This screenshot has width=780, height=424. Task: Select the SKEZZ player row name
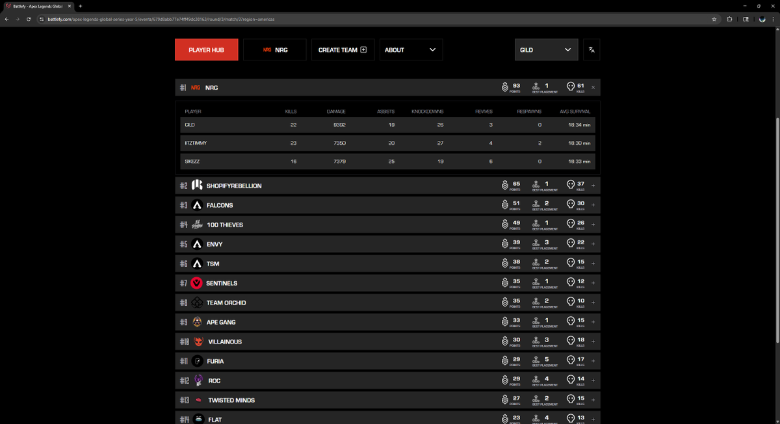pos(192,161)
